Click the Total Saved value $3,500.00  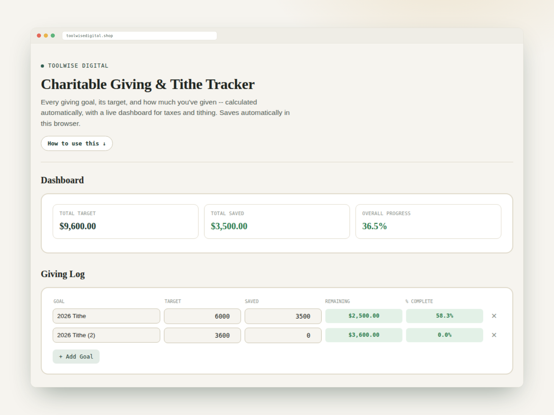229,226
